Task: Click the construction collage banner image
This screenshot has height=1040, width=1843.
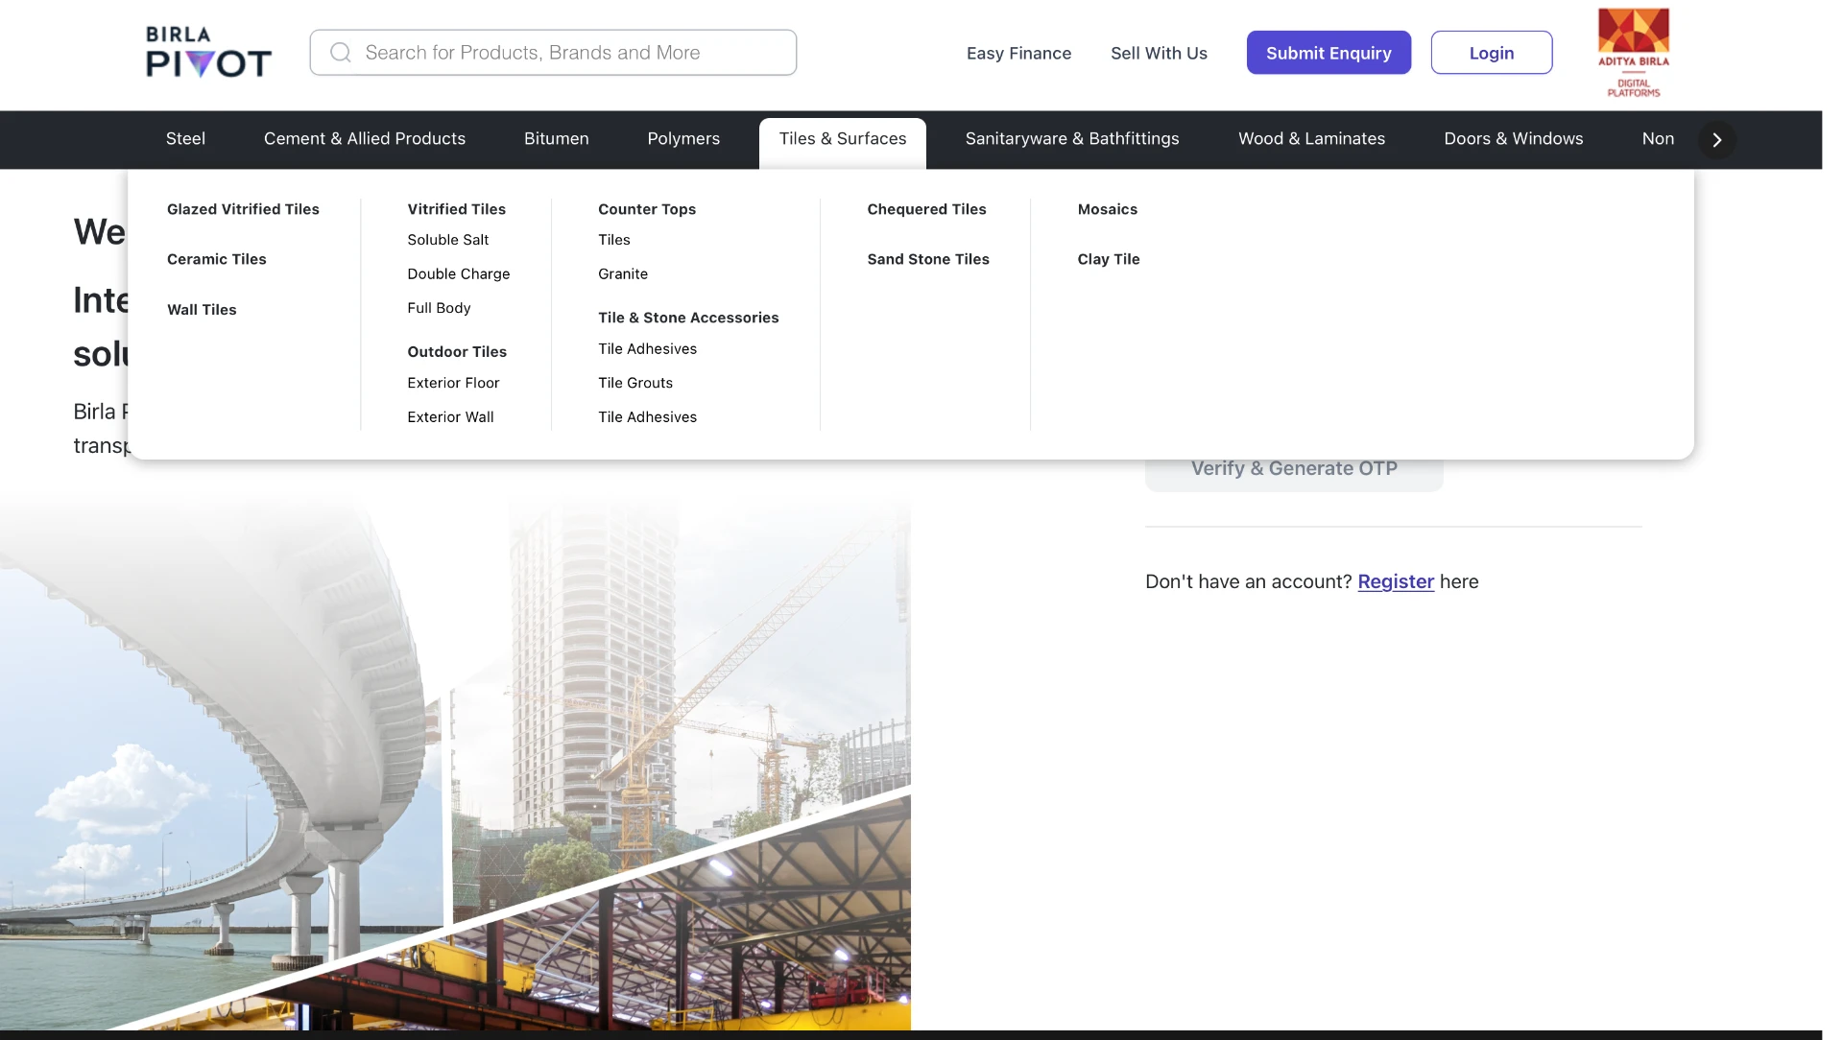Action: (455, 763)
